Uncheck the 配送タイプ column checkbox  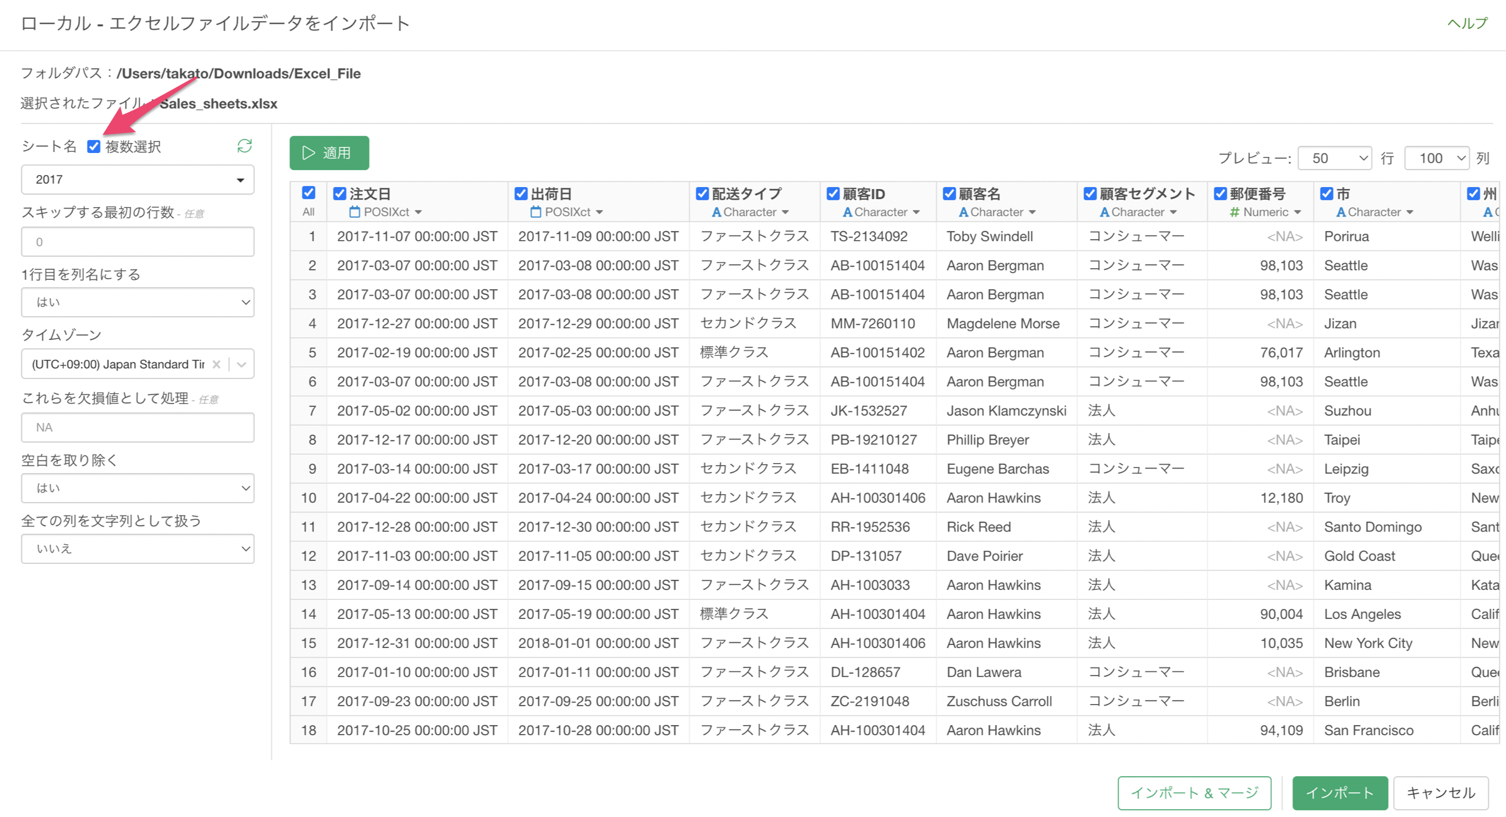pos(702,194)
